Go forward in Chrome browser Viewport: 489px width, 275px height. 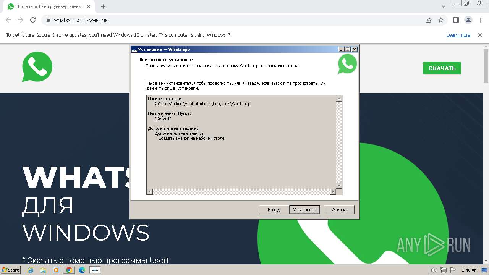click(x=21, y=20)
